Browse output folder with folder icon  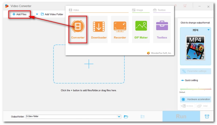pos(126,117)
